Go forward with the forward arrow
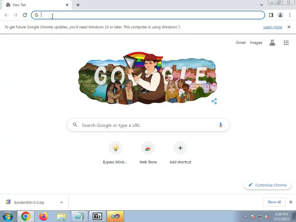 16,15
